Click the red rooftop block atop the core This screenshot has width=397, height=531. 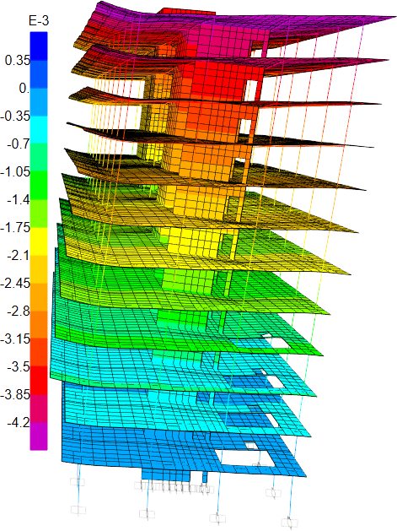(187, 12)
